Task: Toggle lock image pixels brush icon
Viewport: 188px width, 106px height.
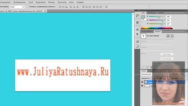Action: (155, 78)
